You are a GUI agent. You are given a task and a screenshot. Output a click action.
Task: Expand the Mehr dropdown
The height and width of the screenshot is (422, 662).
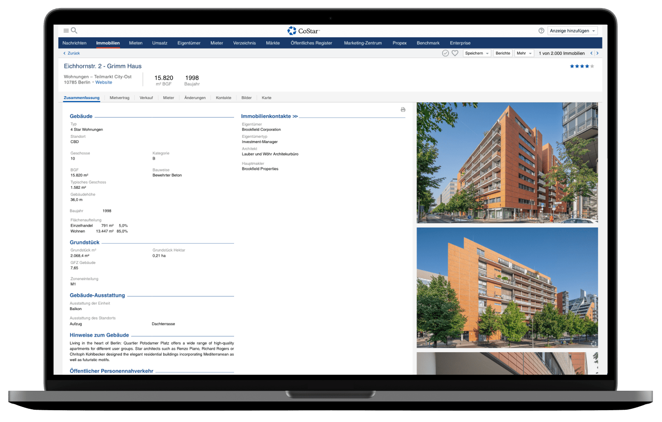524,53
